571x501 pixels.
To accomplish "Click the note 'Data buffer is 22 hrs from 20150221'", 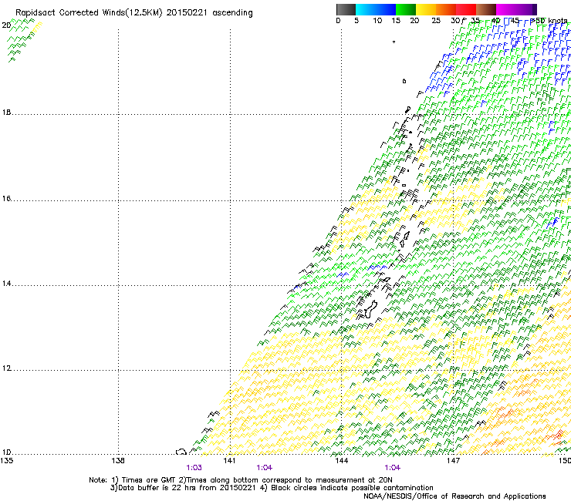I will pyautogui.click(x=187, y=488).
